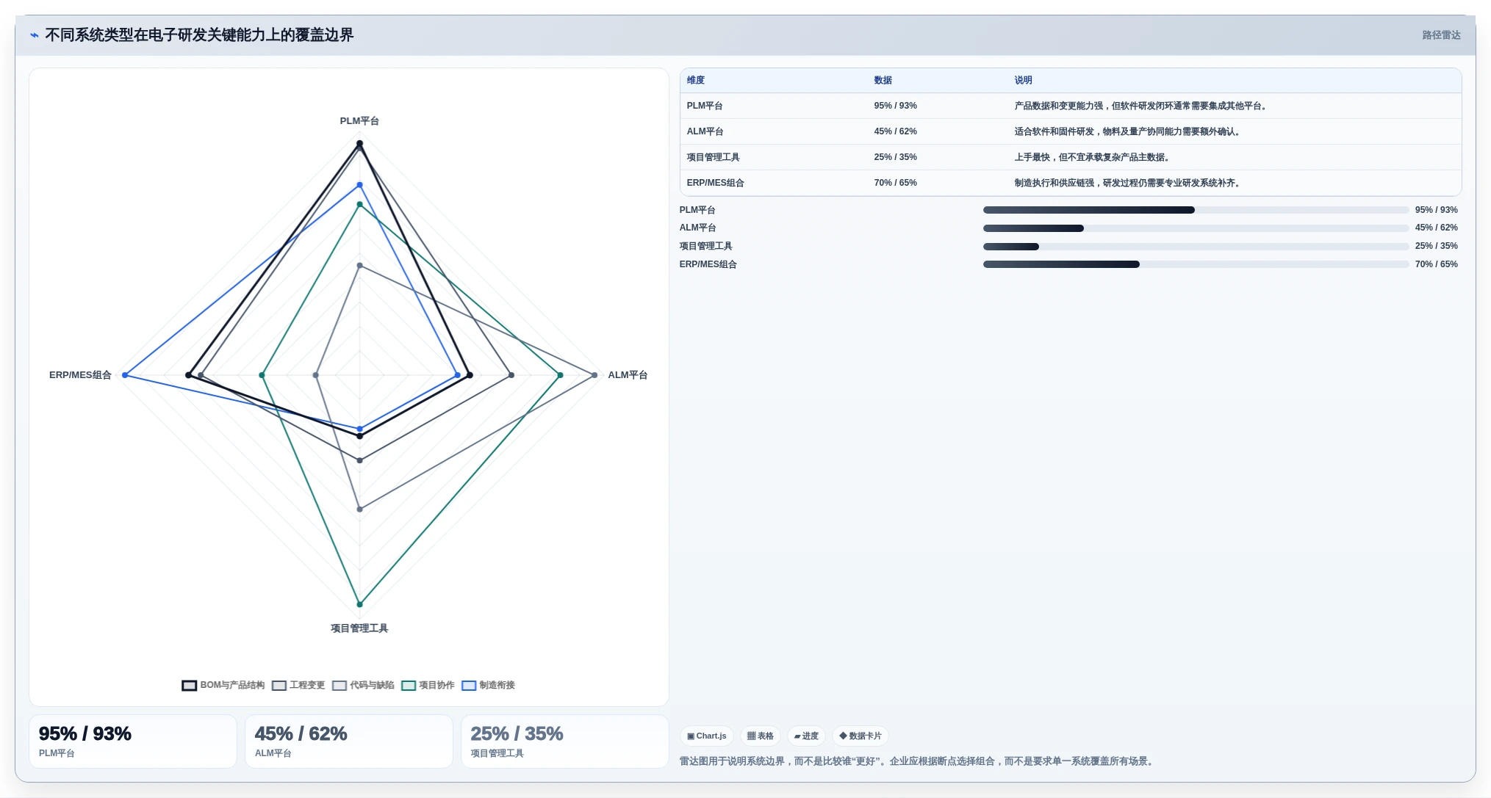Click the 70% / 65% table cell
This screenshot has width=1491, height=798.
click(x=895, y=183)
